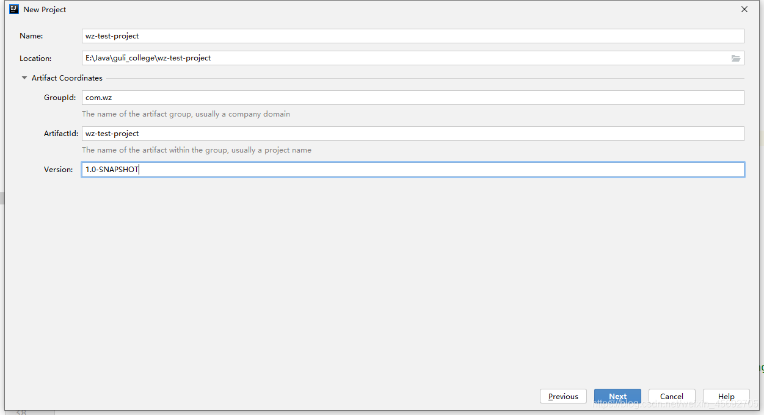Proceed with the Next button

[617, 396]
